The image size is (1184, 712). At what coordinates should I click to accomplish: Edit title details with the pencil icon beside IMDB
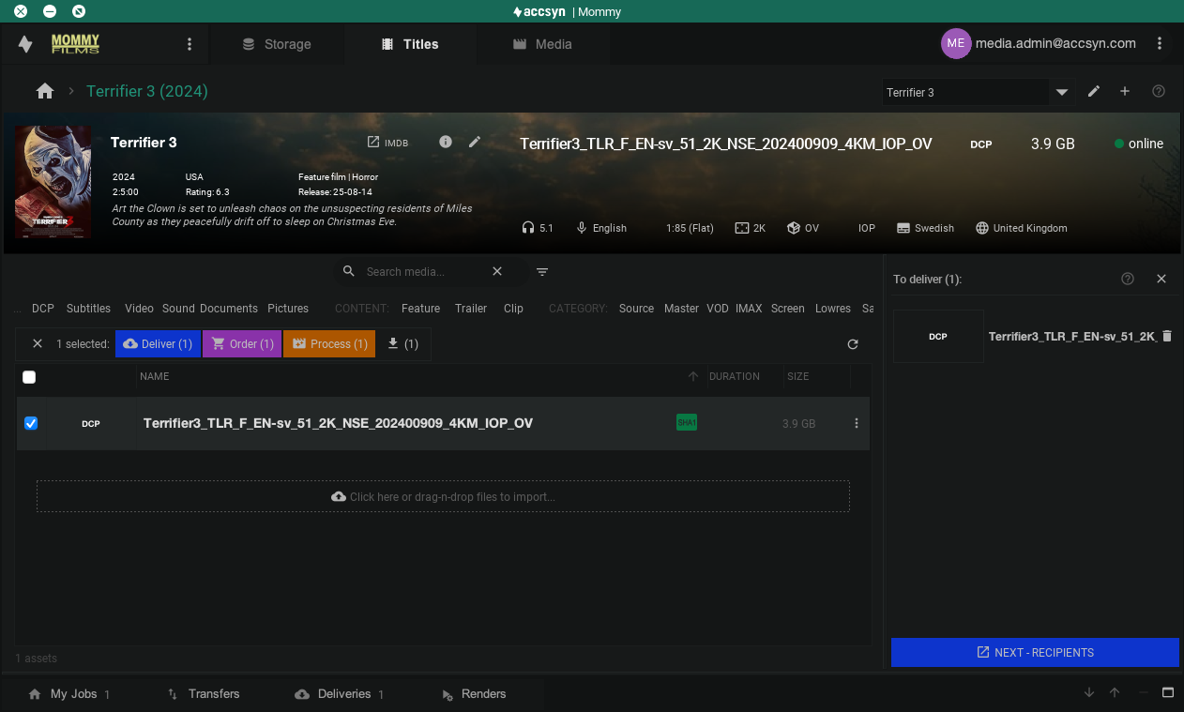pos(475,142)
